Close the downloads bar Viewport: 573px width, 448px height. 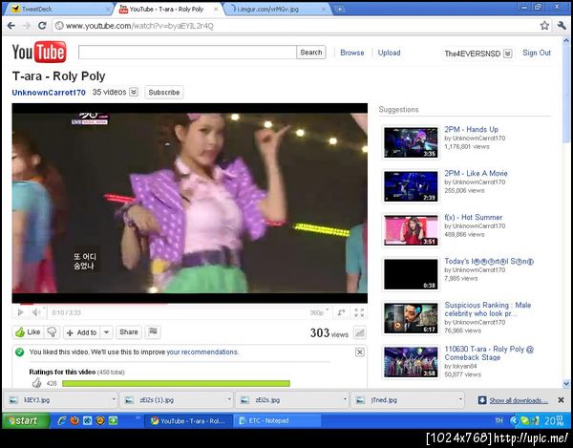561,400
